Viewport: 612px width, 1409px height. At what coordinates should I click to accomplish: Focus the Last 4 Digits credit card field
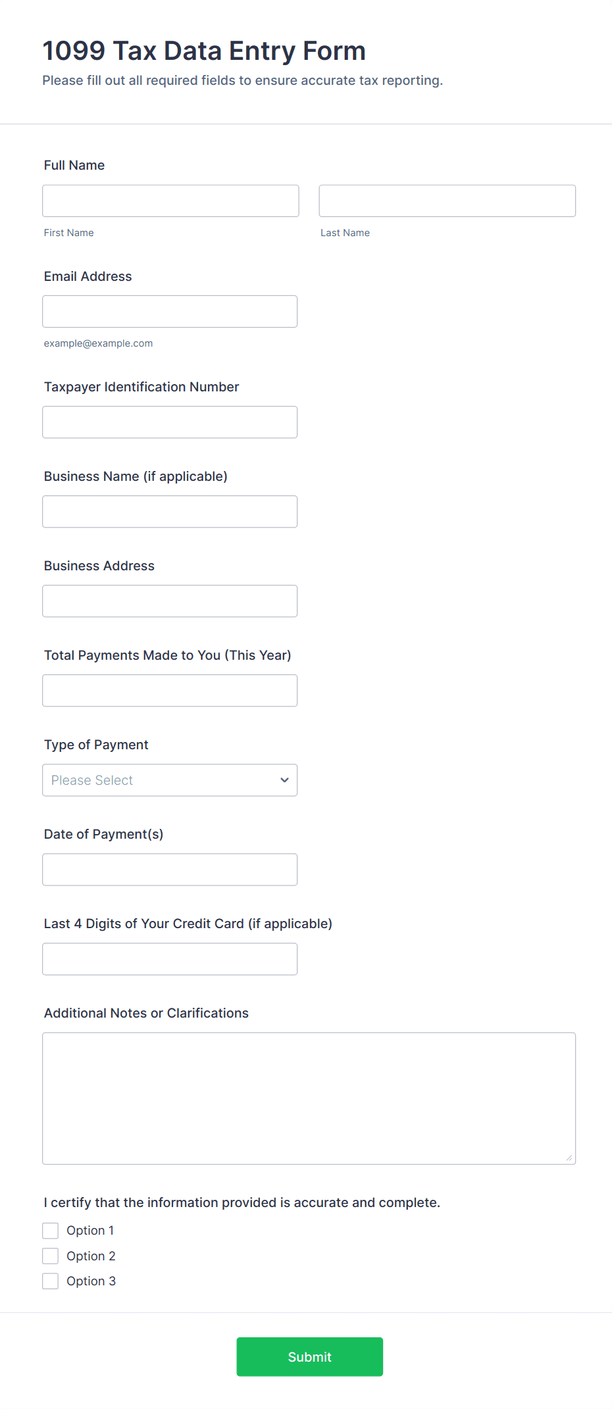(170, 958)
